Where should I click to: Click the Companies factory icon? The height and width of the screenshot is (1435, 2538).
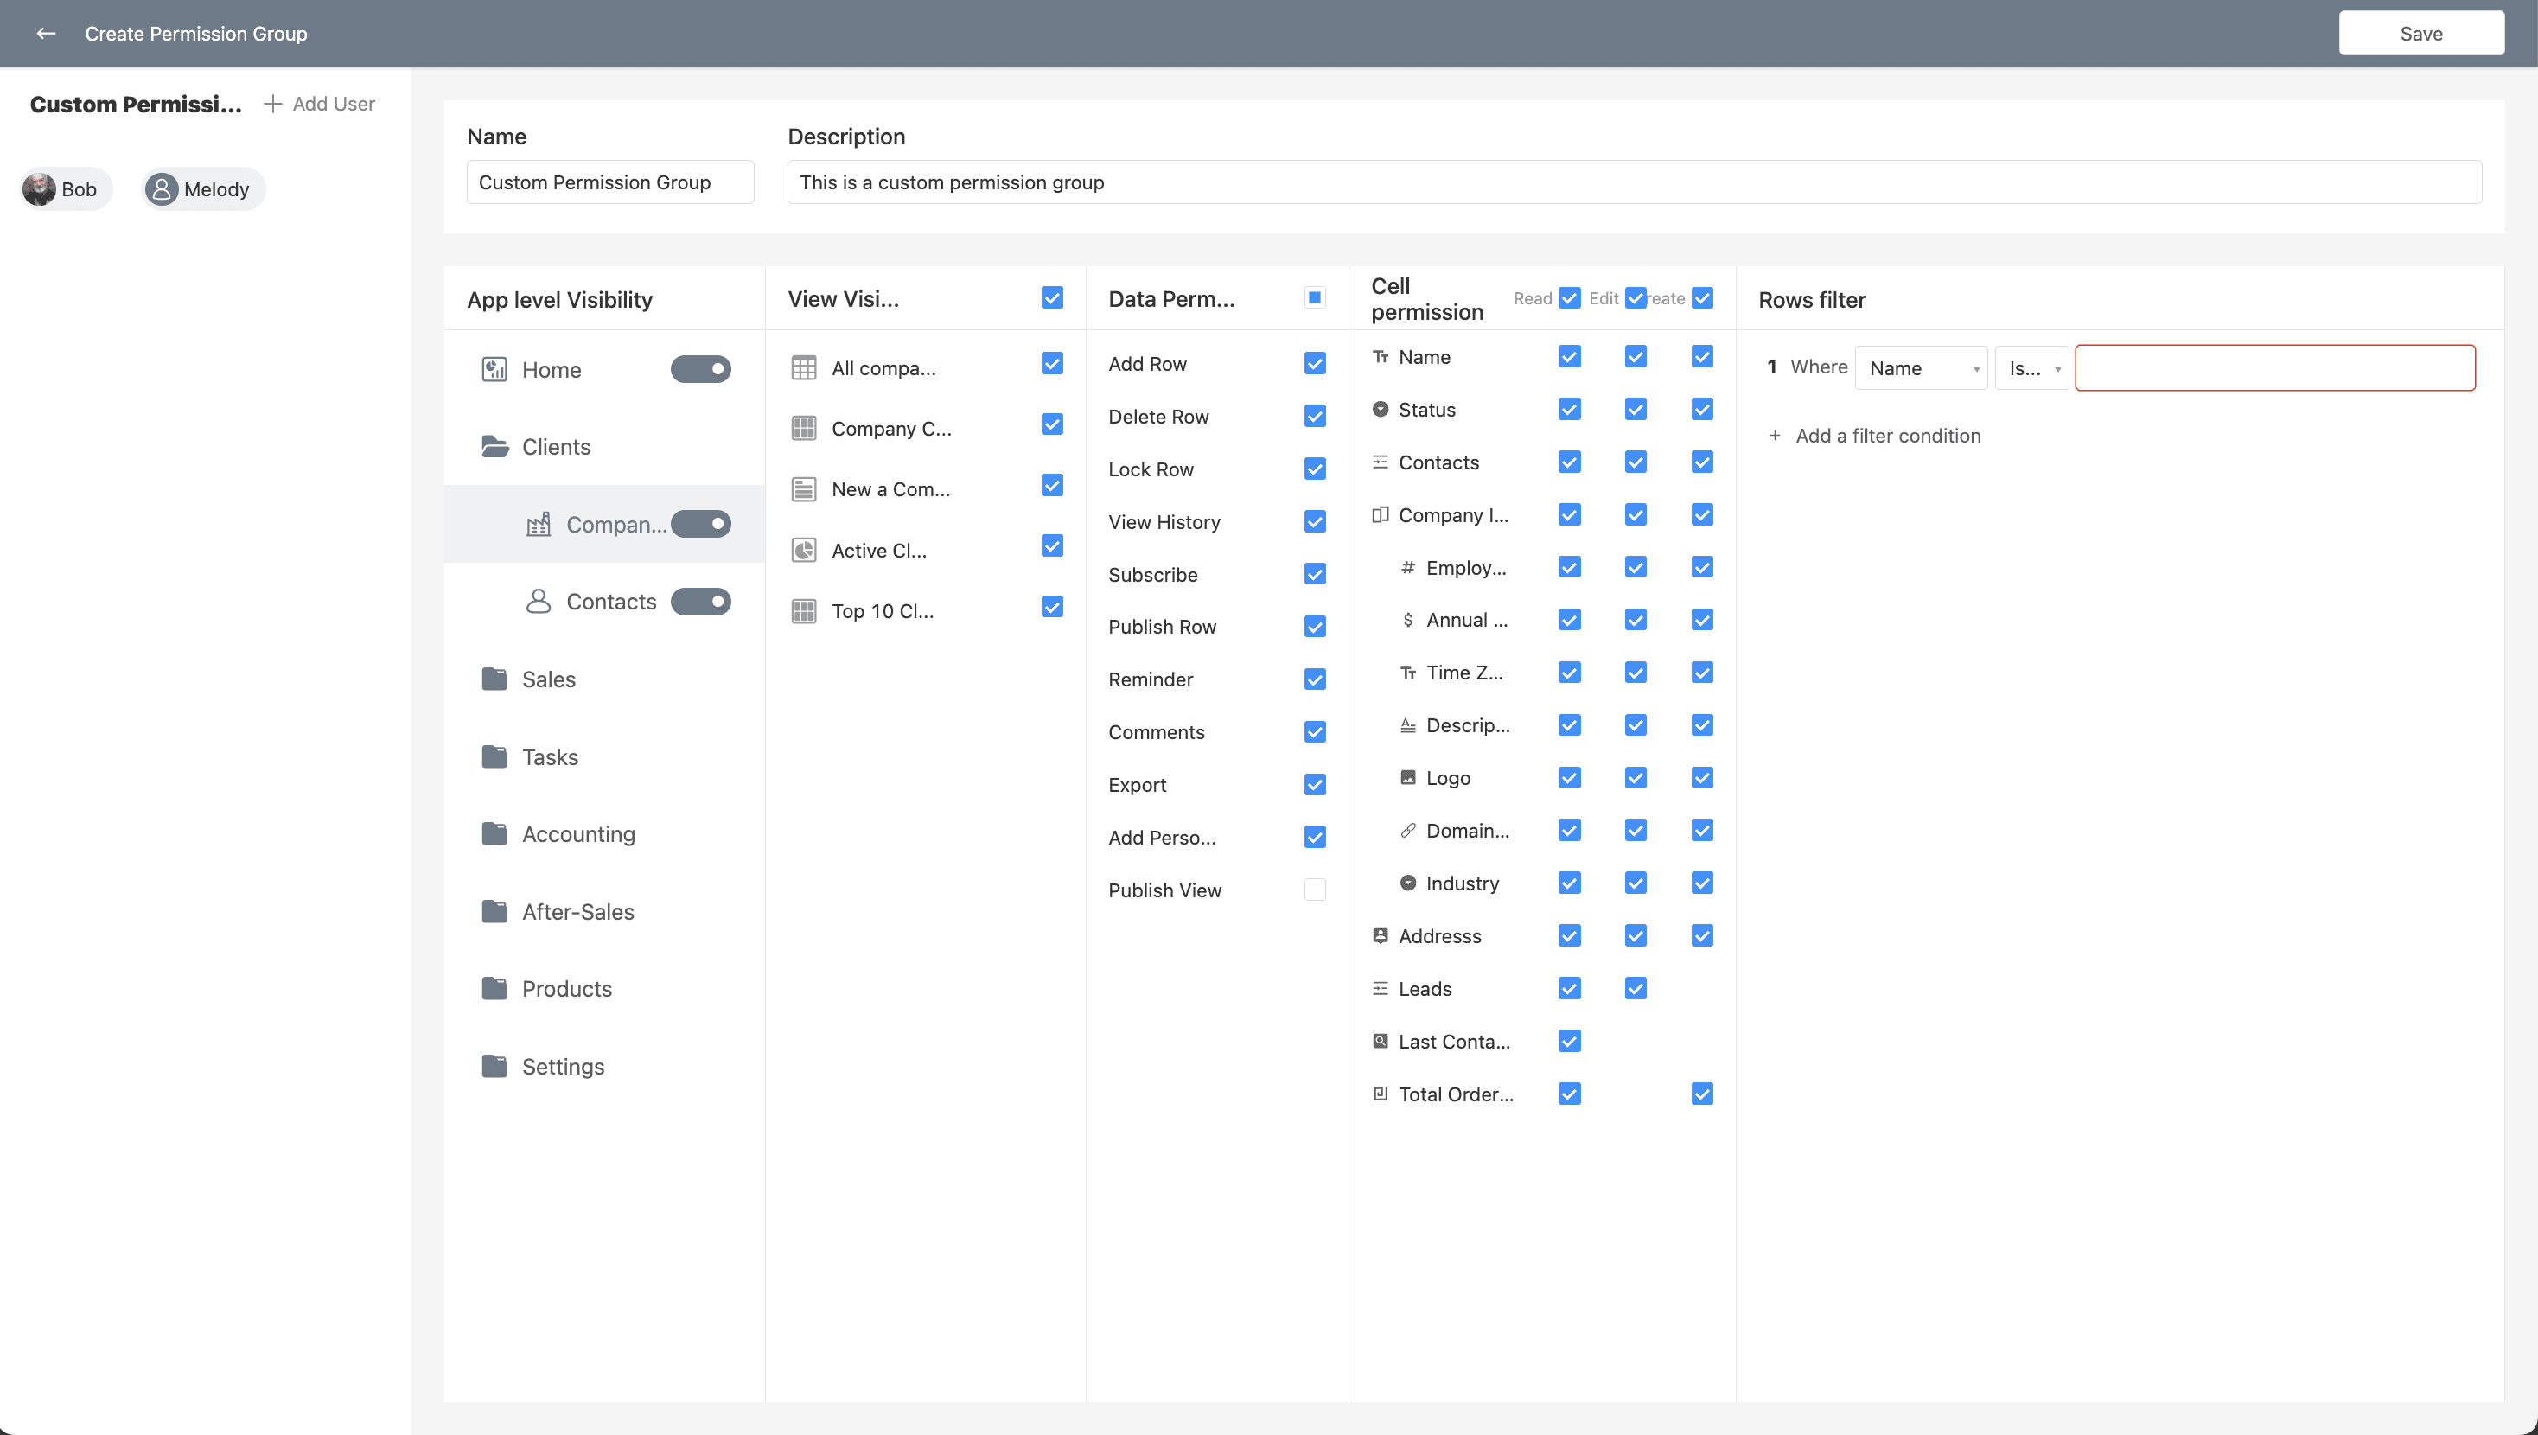[x=538, y=525]
